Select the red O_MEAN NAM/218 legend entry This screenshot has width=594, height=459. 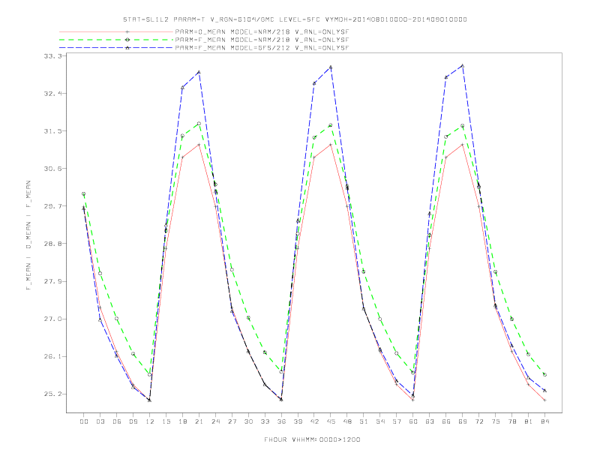(204, 31)
